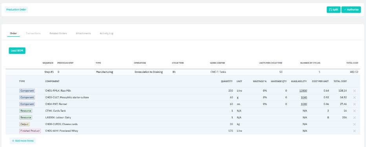The height and width of the screenshot is (147, 366).
Task: Click the Split button
Action: (333, 9)
